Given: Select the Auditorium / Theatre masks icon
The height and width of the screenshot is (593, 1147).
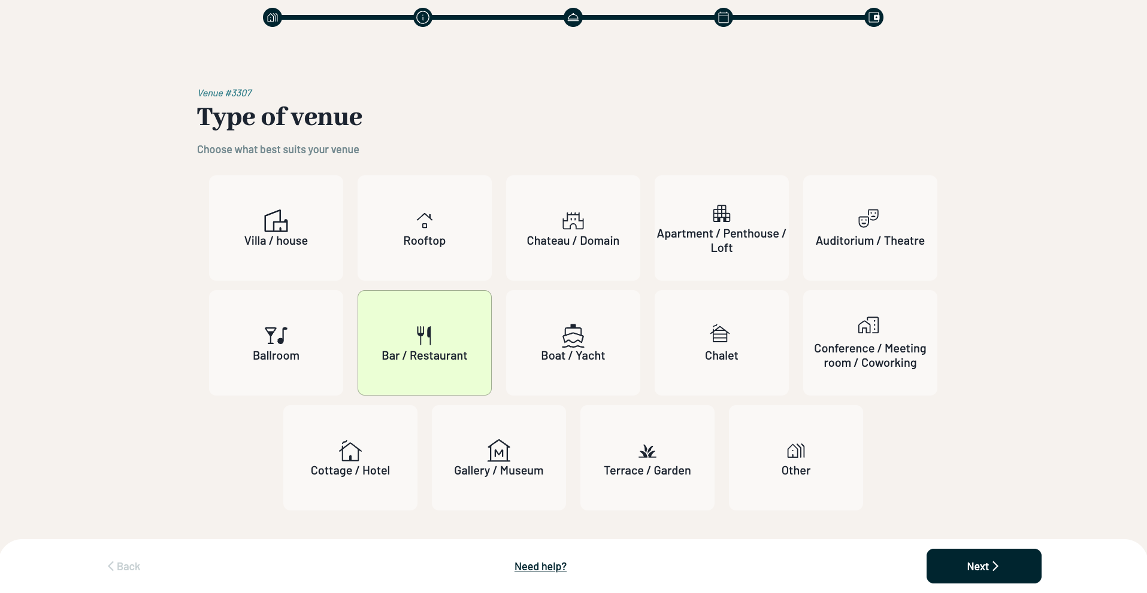Looking at the screenshot, I should (x=868, y=218).
